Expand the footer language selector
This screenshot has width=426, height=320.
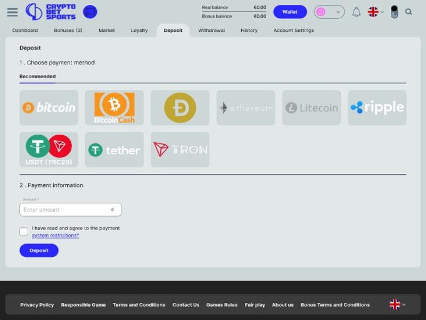click(x=397, y=305)
